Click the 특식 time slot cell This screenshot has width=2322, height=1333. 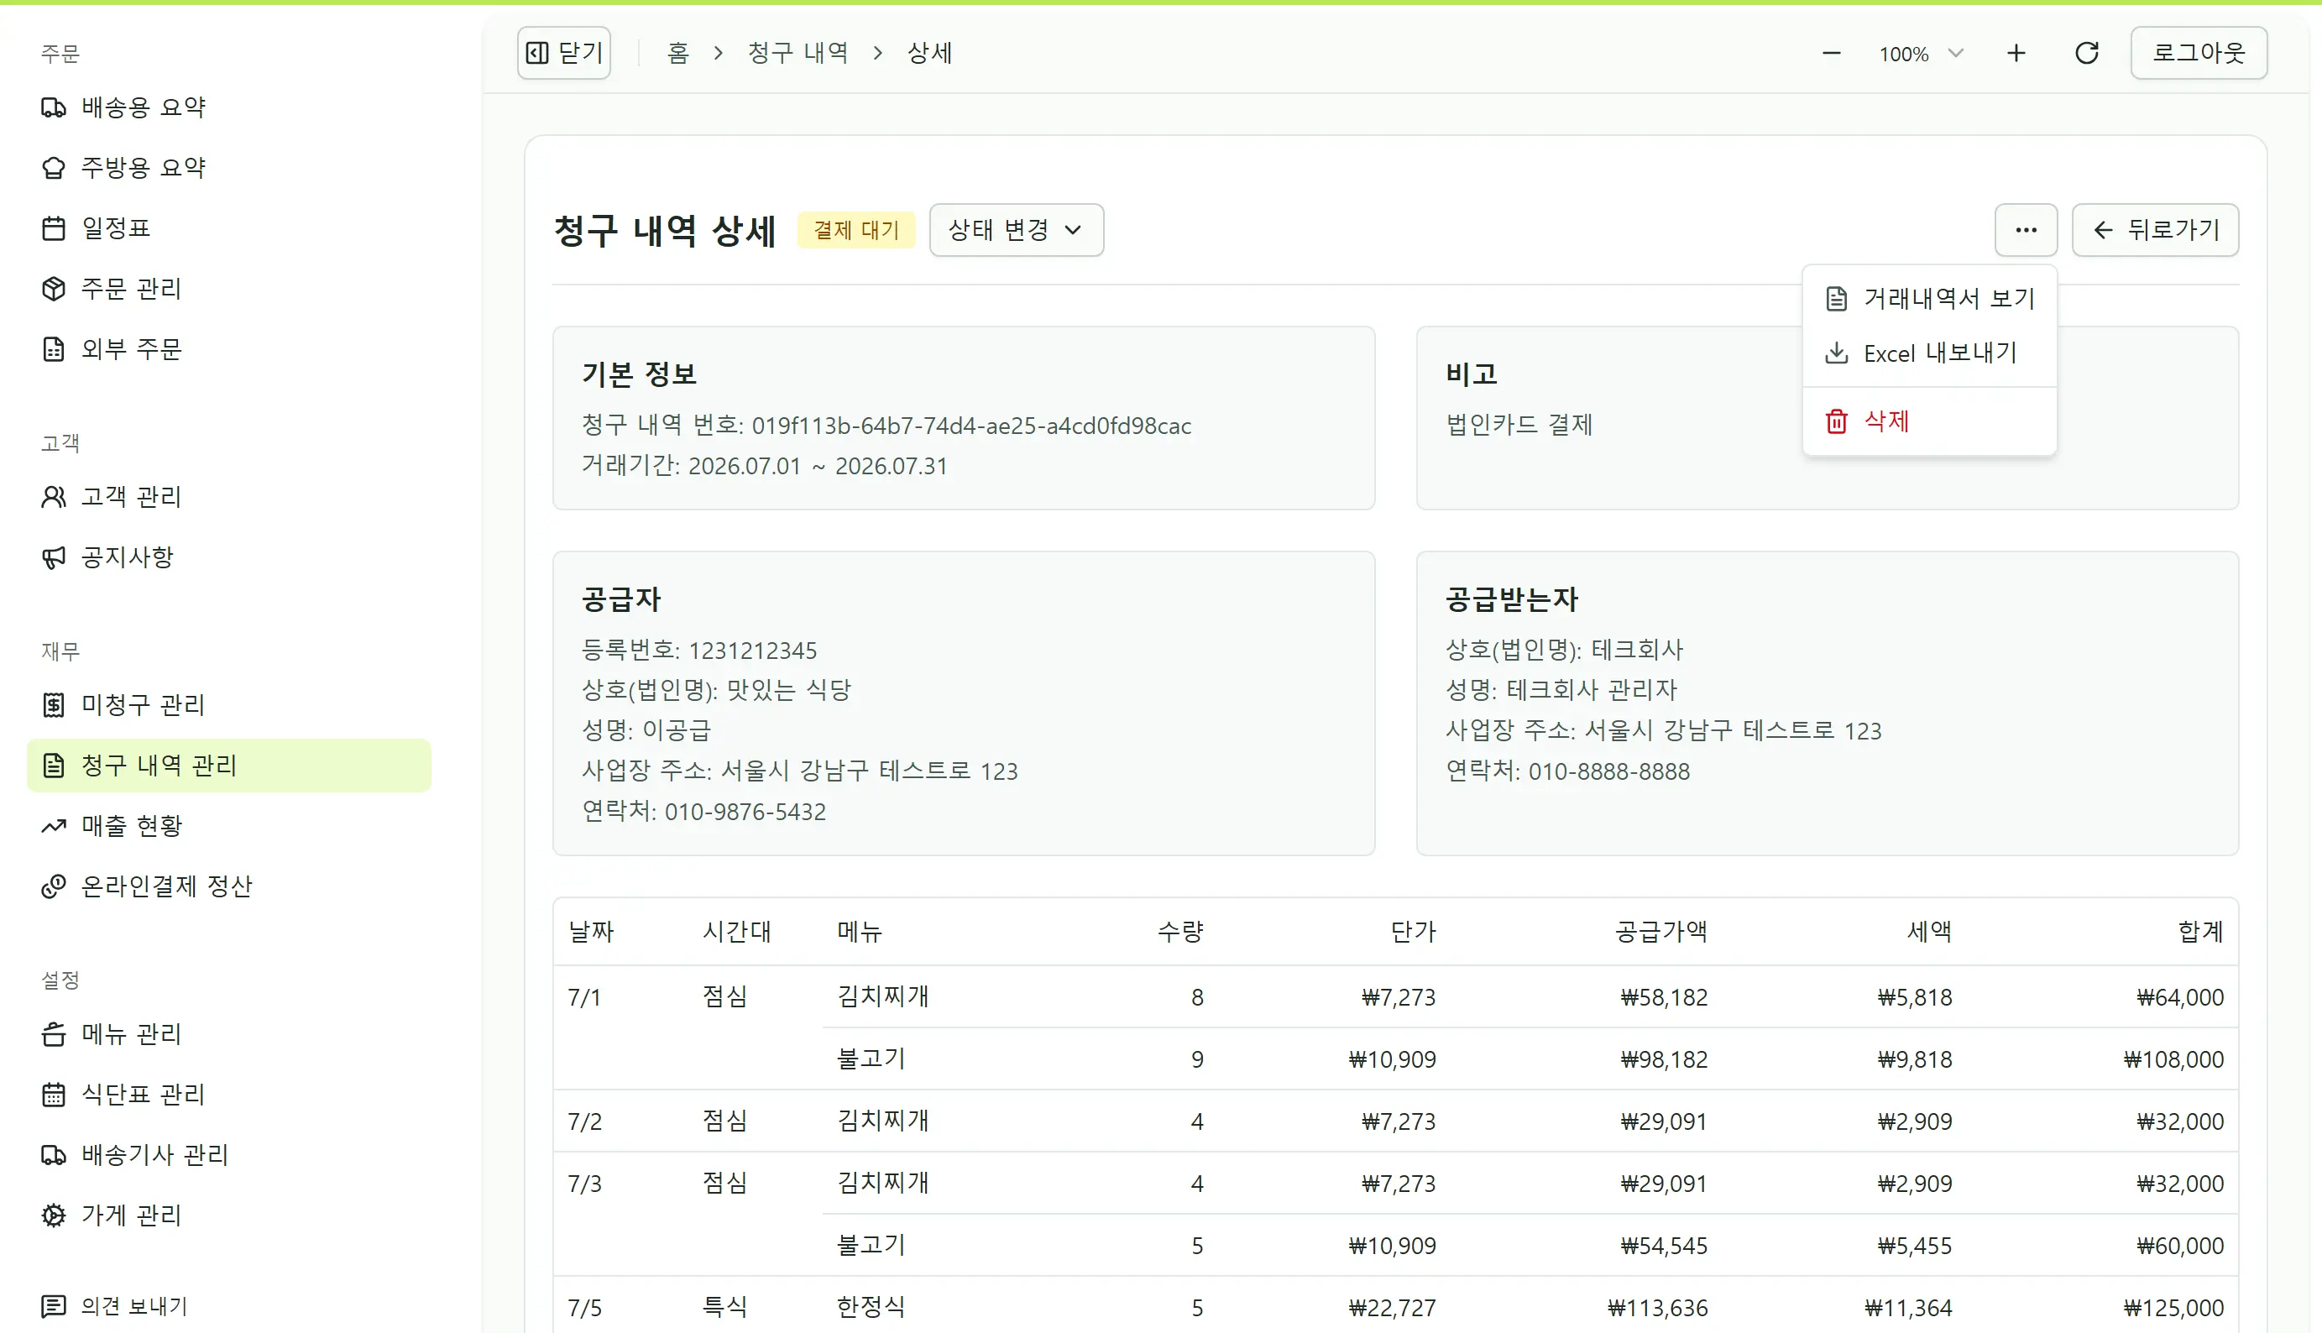coord(724,1307)
